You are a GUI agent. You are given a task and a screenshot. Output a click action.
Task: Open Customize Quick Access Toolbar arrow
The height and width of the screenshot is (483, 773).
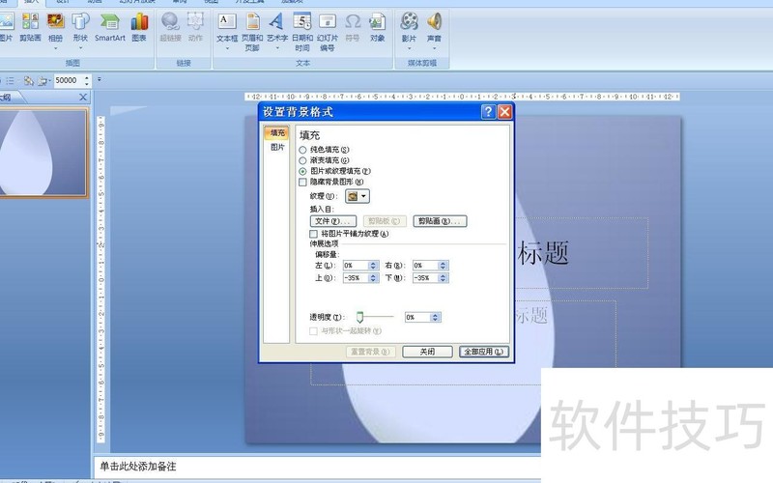click(100, 79)
